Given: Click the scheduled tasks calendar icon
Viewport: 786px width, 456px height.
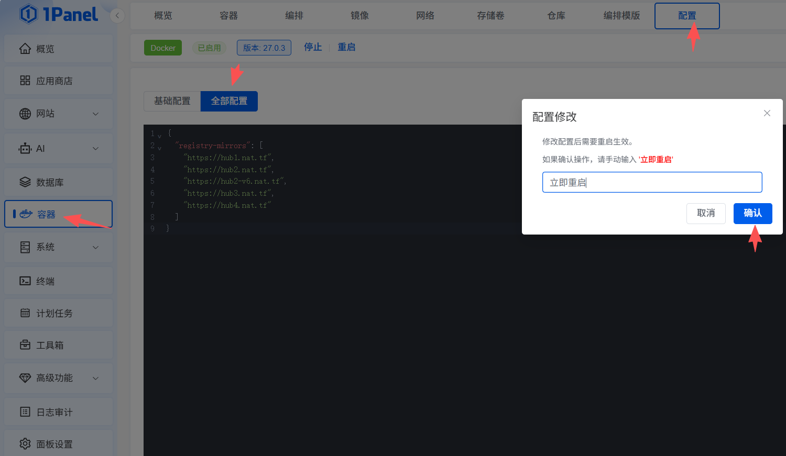Looking at the screenshot, I should (25, 313).
